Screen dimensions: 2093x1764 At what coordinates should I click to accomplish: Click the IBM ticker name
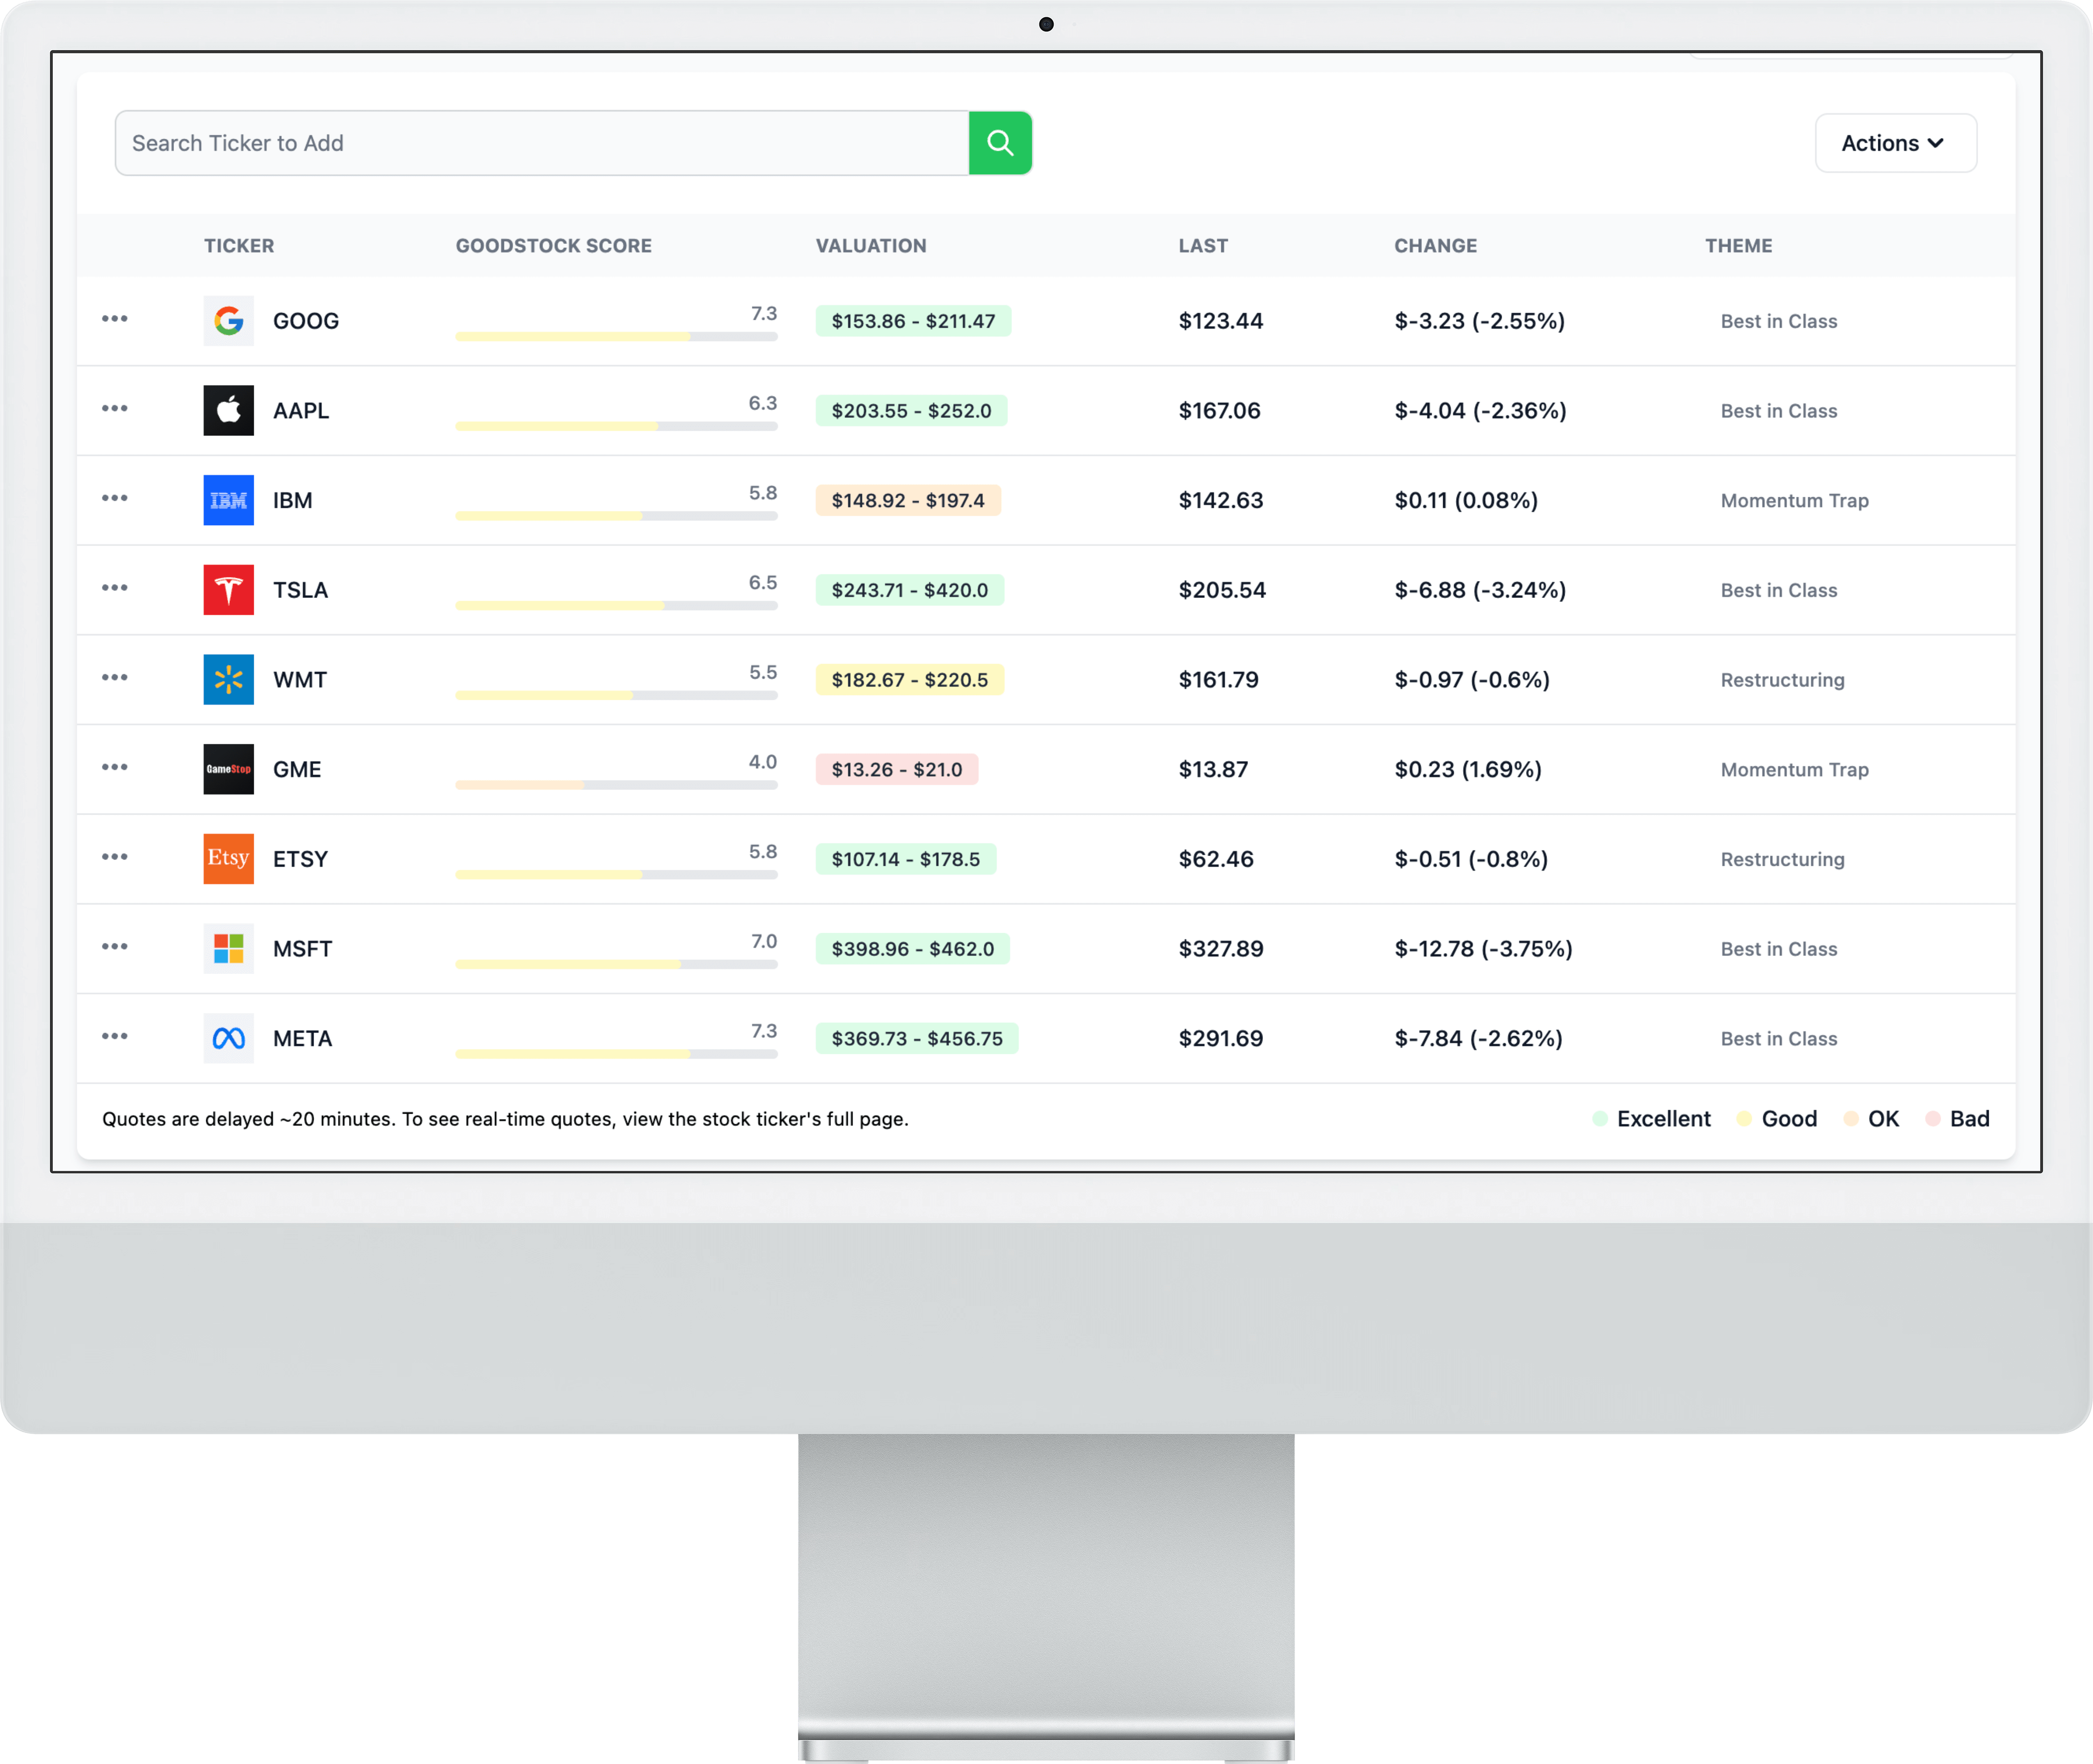point(292,501)
